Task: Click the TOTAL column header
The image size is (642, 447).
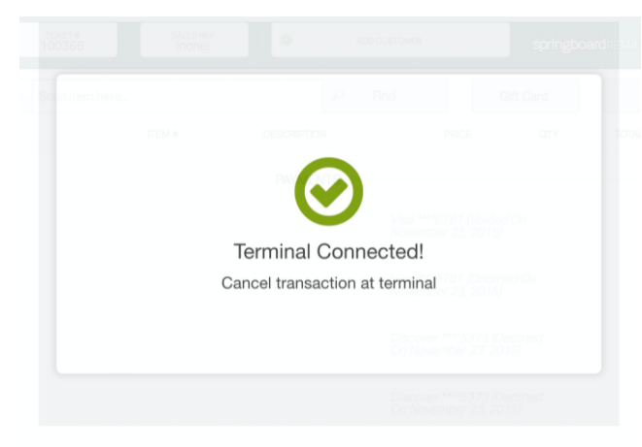Action: (626, 134)
